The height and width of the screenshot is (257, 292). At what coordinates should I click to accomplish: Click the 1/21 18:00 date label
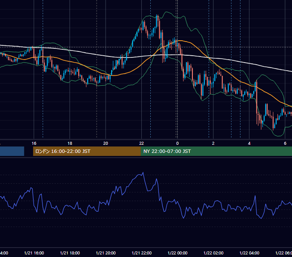tap(70, 253)
